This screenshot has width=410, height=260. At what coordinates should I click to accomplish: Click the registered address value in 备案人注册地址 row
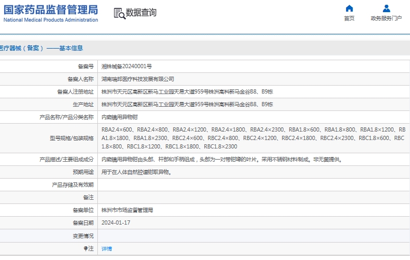tap(187, 92)
